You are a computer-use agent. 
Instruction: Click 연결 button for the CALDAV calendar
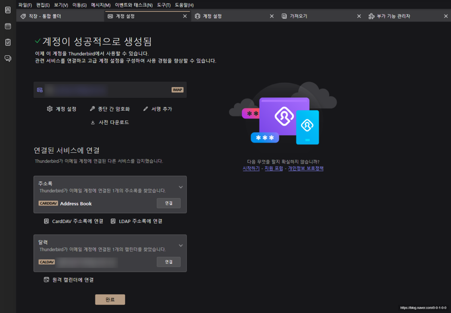pos(169,262)
